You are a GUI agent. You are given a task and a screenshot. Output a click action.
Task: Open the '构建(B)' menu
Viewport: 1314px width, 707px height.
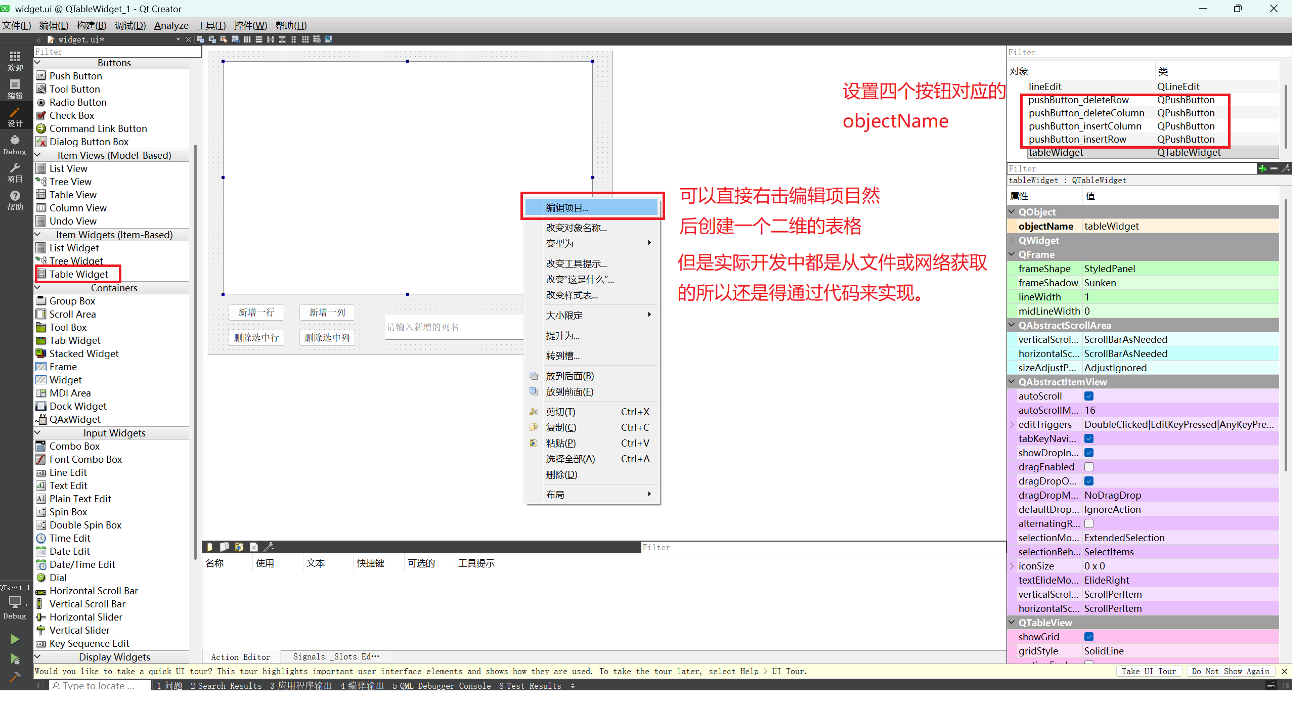point(92,25)
